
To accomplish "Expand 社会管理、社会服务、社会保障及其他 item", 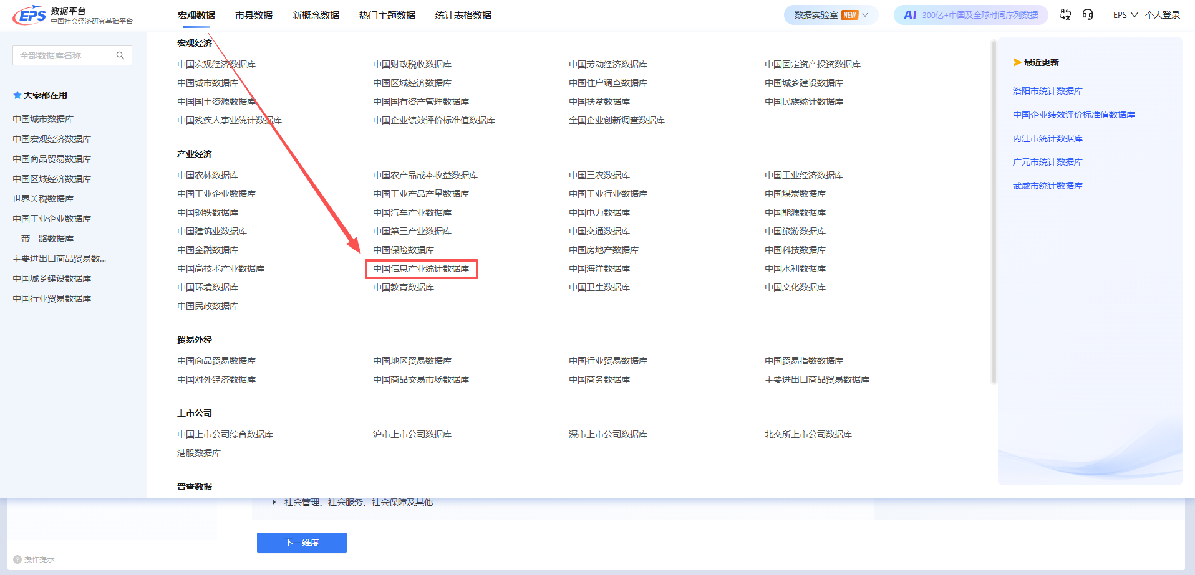I will click(273, 502).
